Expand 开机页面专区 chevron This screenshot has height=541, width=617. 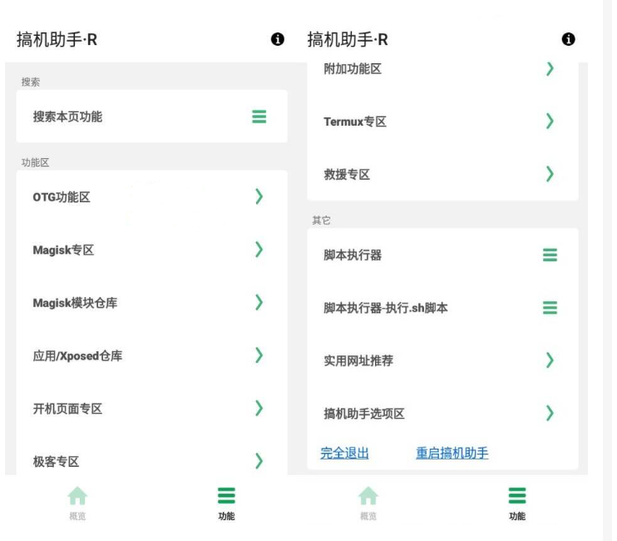point(259,408)
